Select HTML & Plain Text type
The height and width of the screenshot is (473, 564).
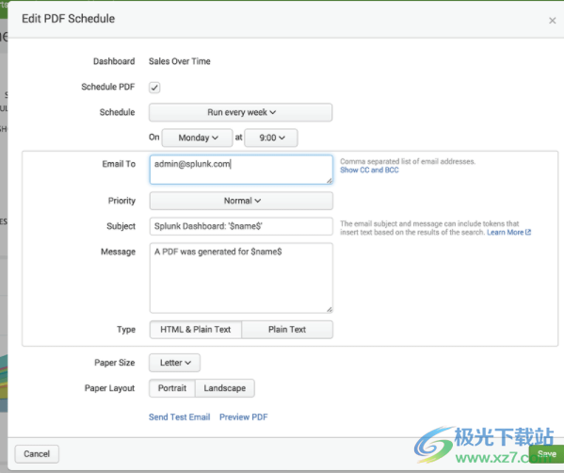(x=196, y=330)
